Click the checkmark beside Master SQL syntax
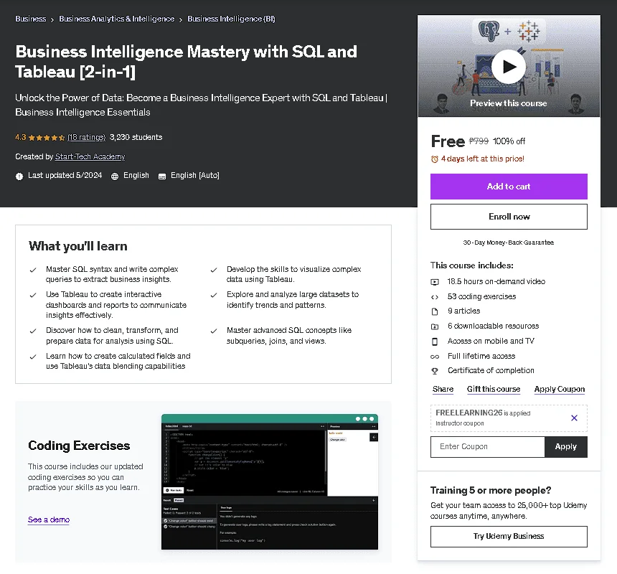Viewport: 617px width, 574px height. coord(33,270)
